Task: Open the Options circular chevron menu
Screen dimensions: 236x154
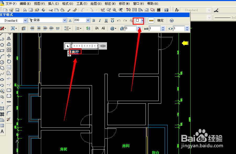Action: [x=172, y=21]
